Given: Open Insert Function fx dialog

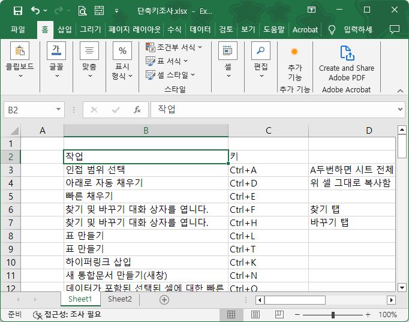Looking at the screenshot, I should [x=137, y=110].
